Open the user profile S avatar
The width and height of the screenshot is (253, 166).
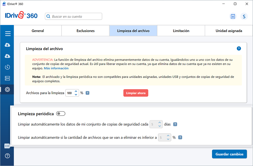(244, 17)
